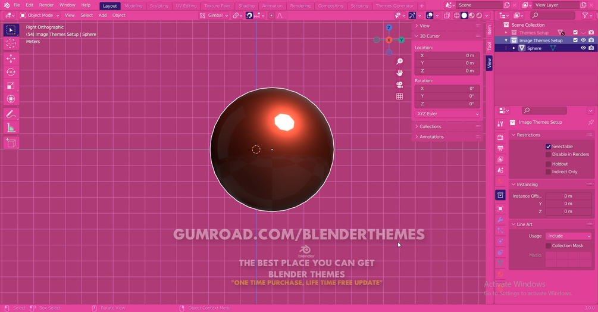Select rendered viewport shading mode
Image resolution: width=598 pixels, height=312 pixels.
[479, 15]
